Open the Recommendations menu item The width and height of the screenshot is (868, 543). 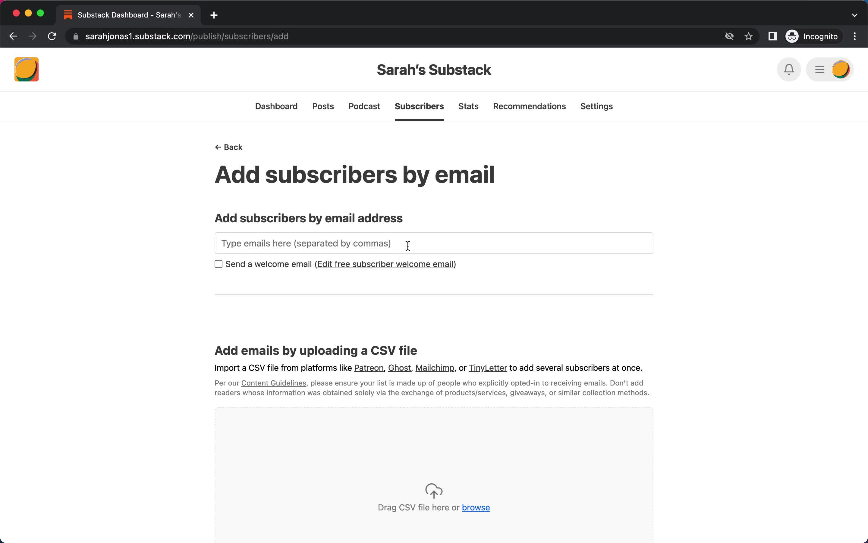tap(529, 106)
